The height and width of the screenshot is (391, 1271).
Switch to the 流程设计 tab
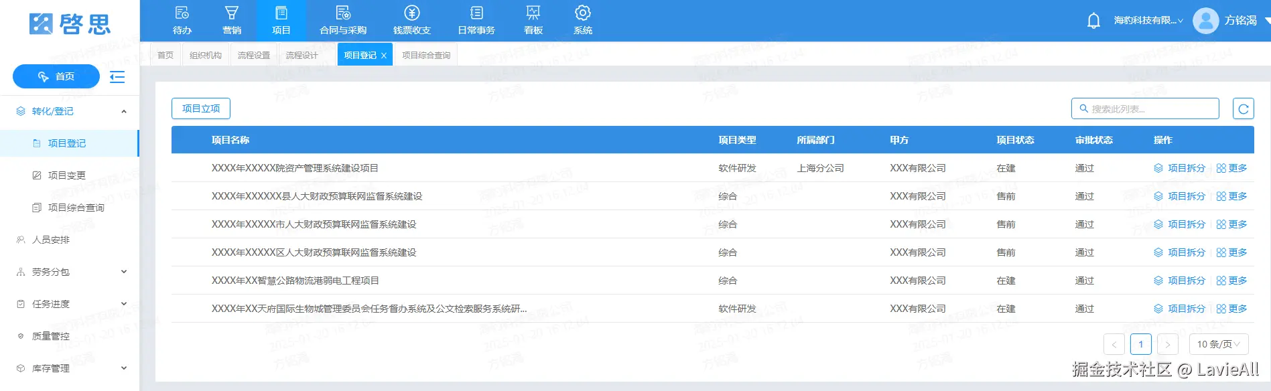pos(302,55)
